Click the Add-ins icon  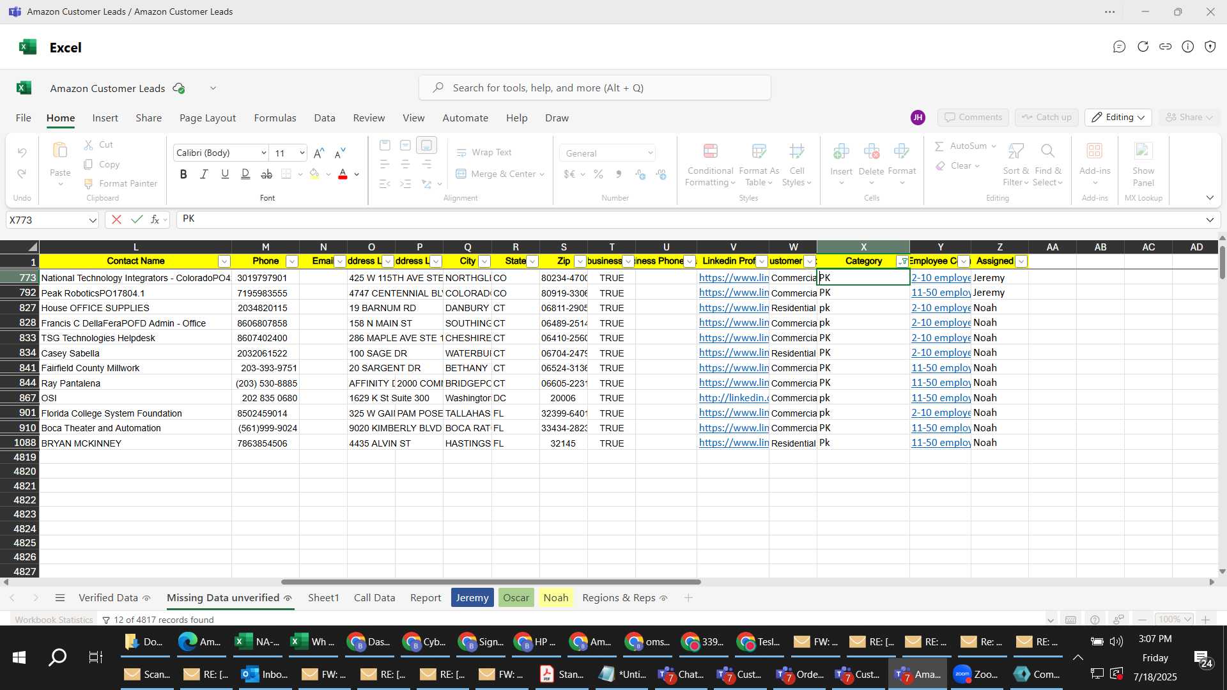tap(1095, 151)
